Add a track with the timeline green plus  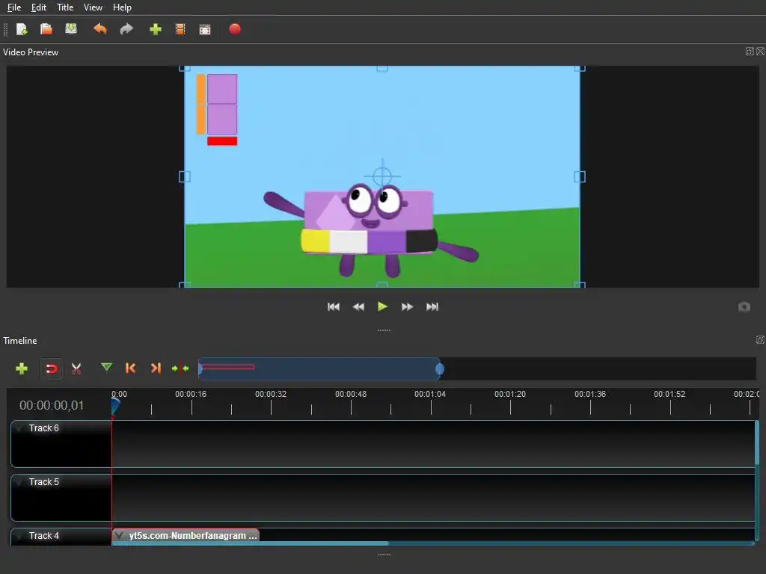(22, 368)
